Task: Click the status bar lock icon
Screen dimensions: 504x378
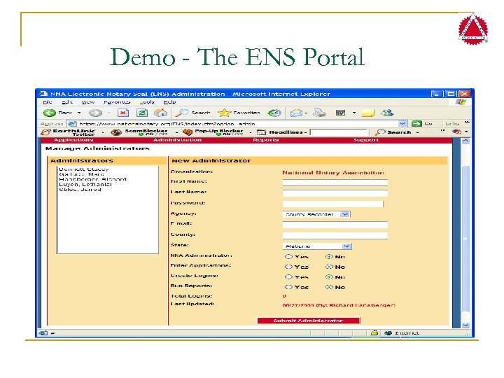Action: click(x=374, y=333)
